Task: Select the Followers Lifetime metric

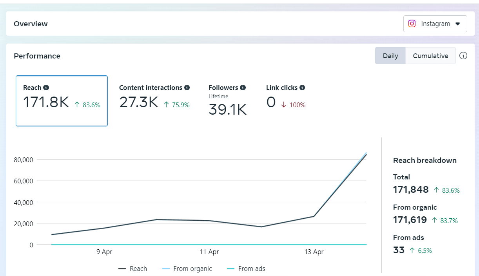Action: point(227,101)
